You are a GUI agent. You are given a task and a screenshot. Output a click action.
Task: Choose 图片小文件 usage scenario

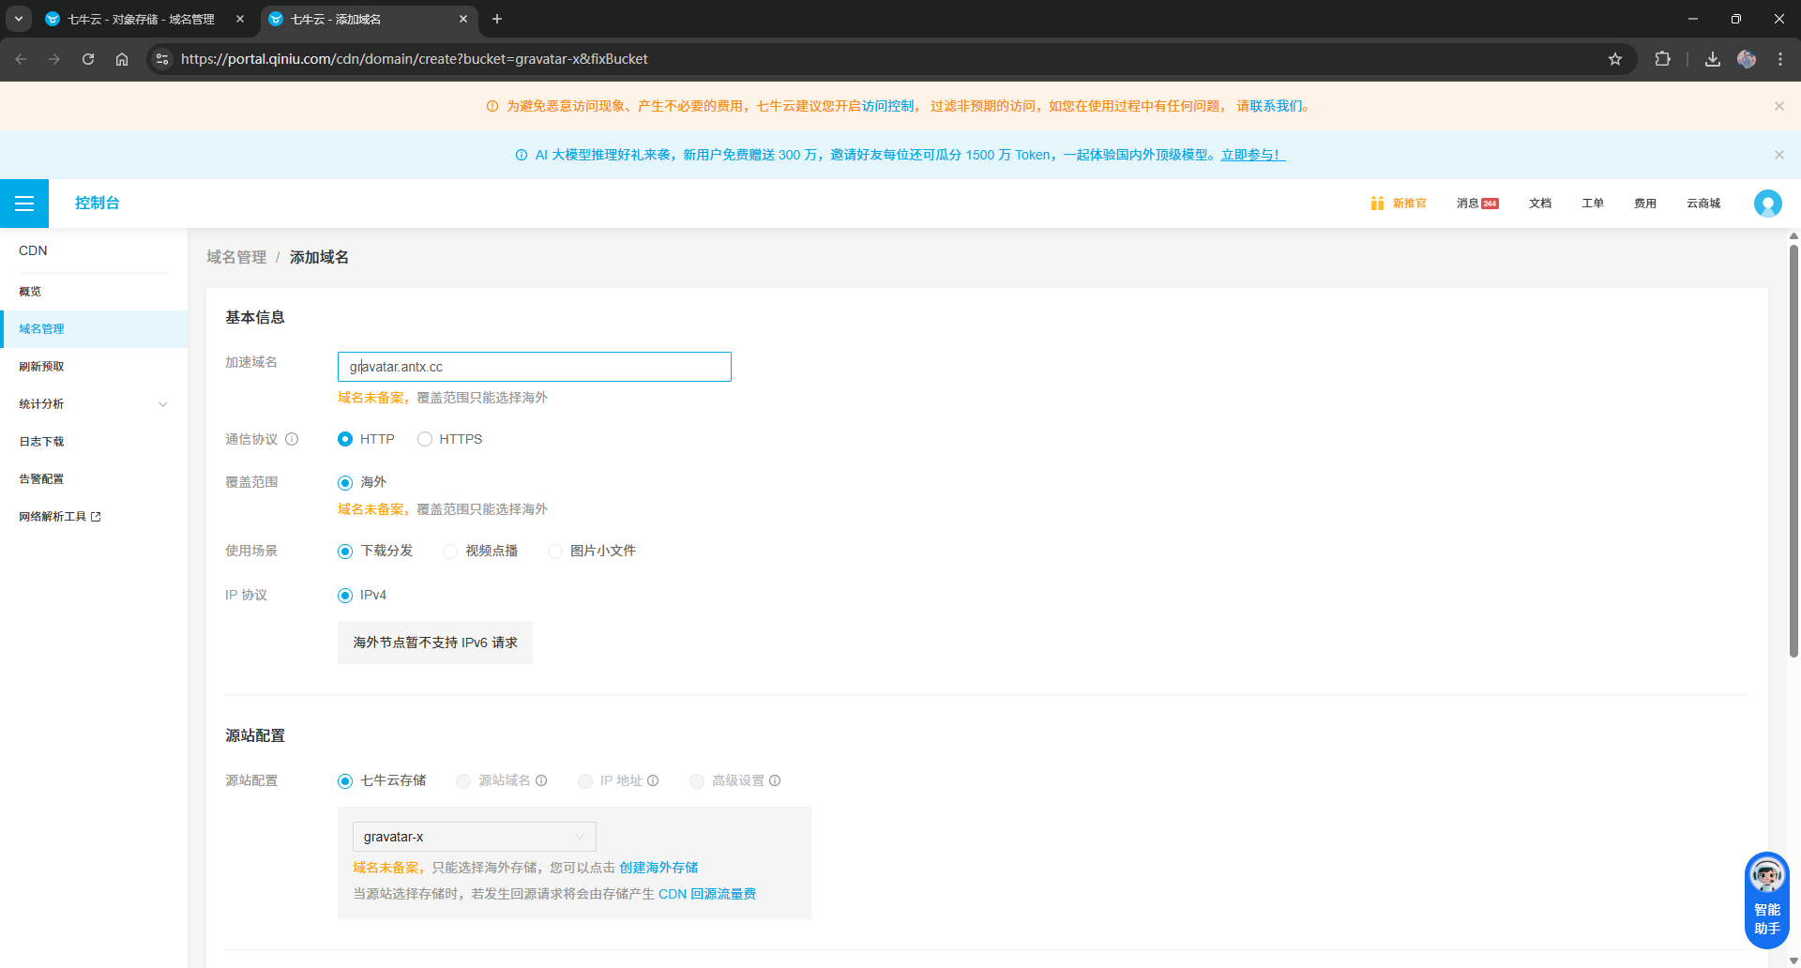(x=555, y=551)
